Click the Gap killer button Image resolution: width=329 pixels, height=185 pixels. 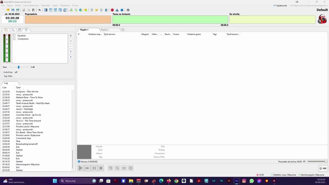coord(8,76)
